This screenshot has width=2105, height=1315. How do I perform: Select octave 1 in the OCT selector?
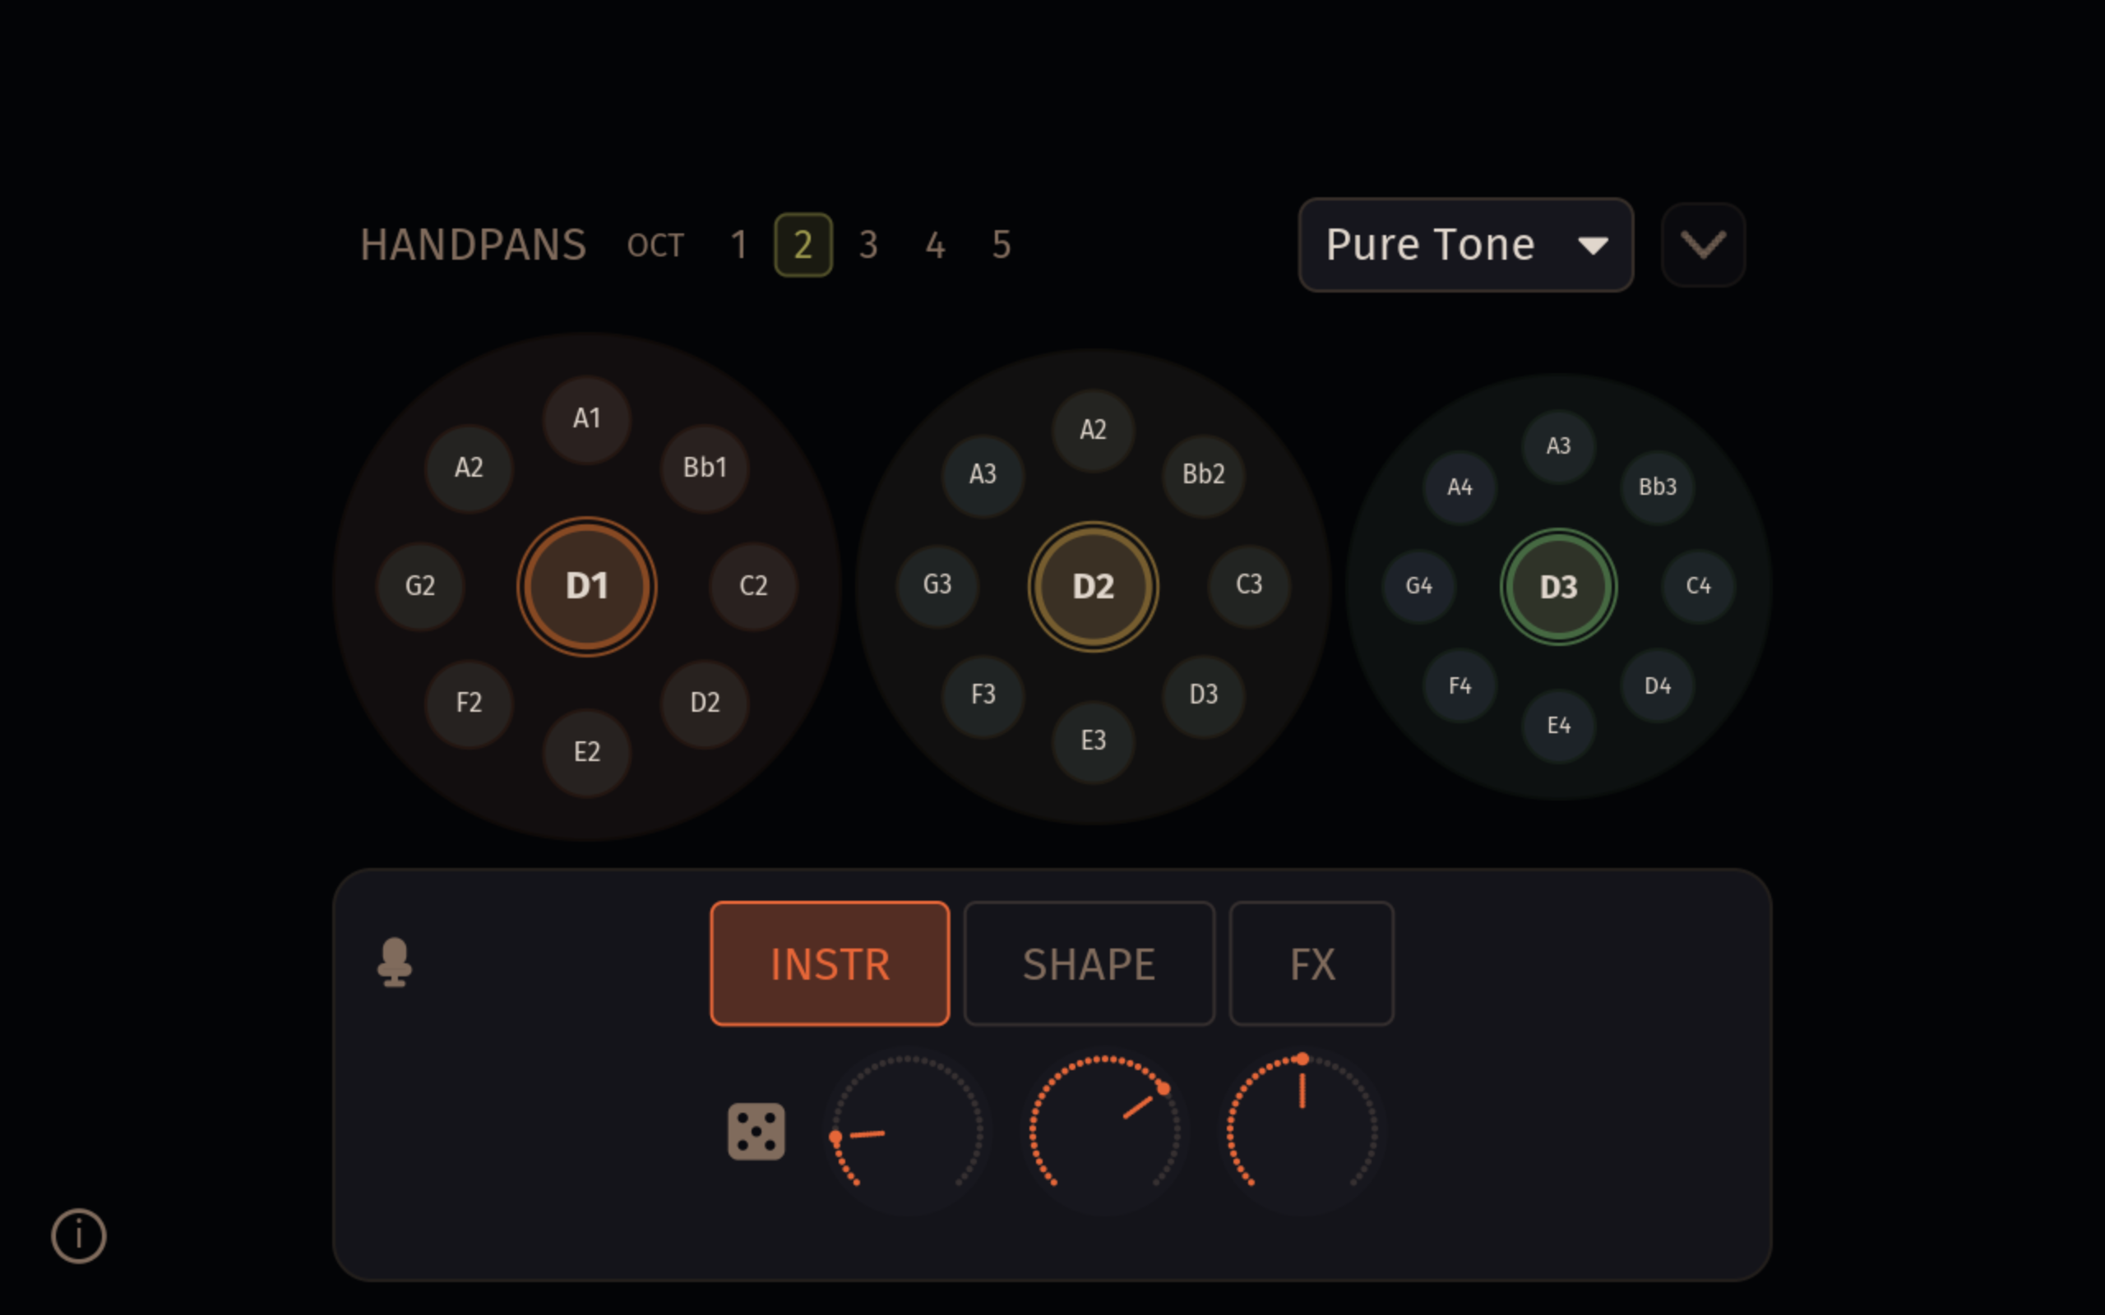click(738, 244)
